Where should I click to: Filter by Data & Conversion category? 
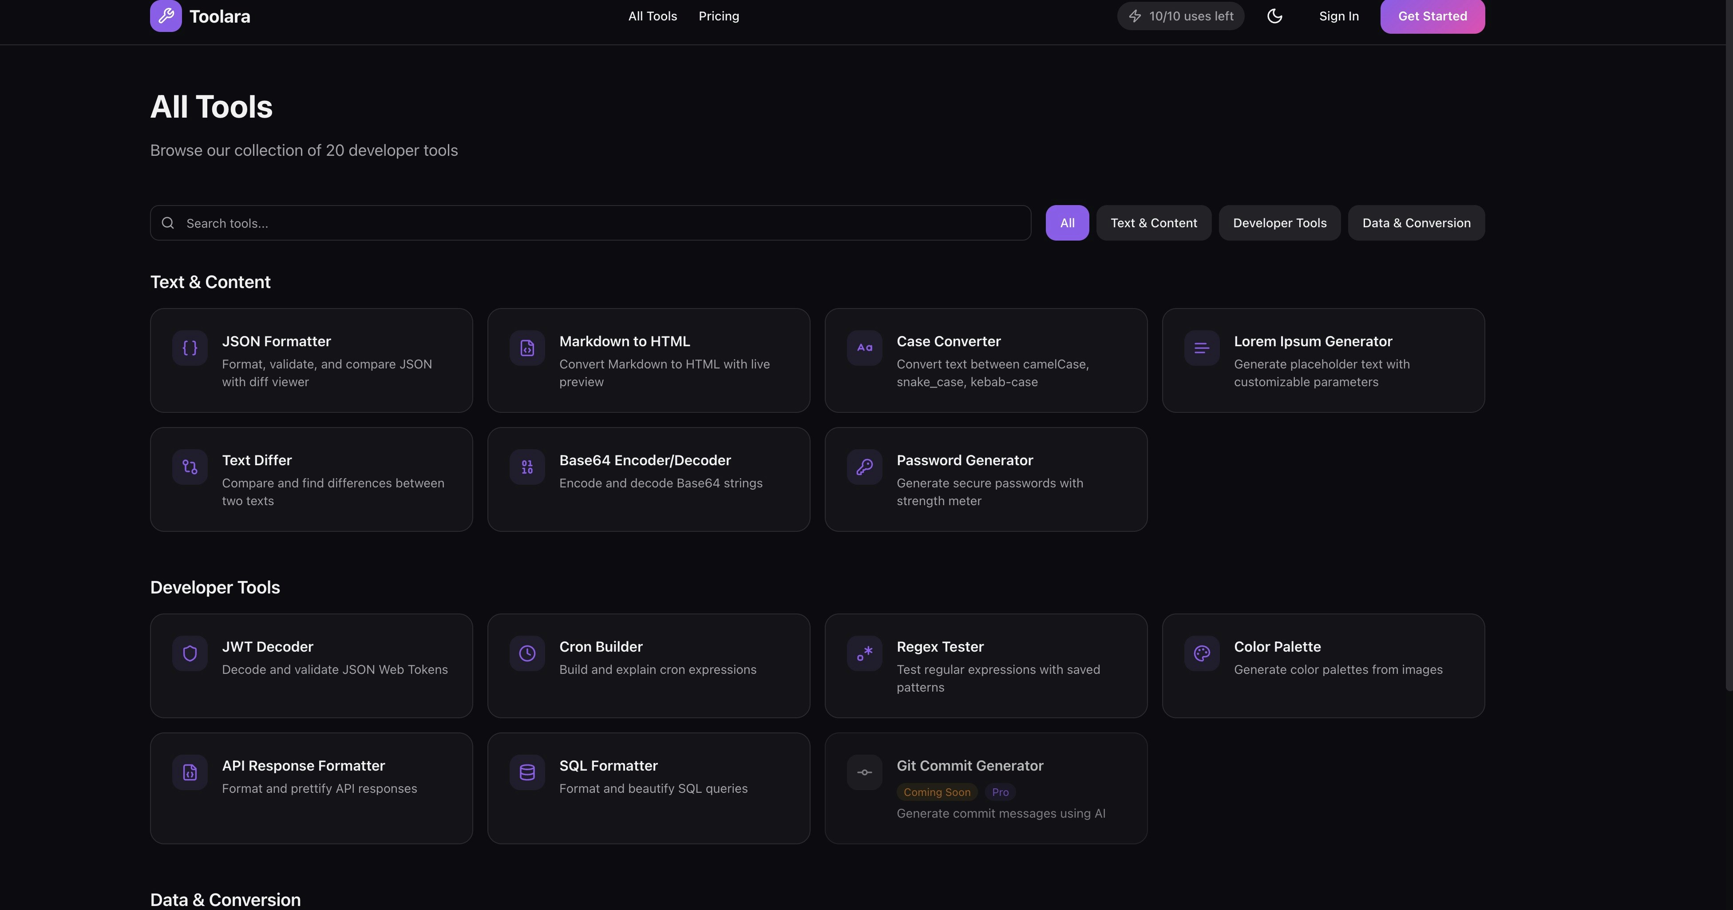coord(1416,223)
